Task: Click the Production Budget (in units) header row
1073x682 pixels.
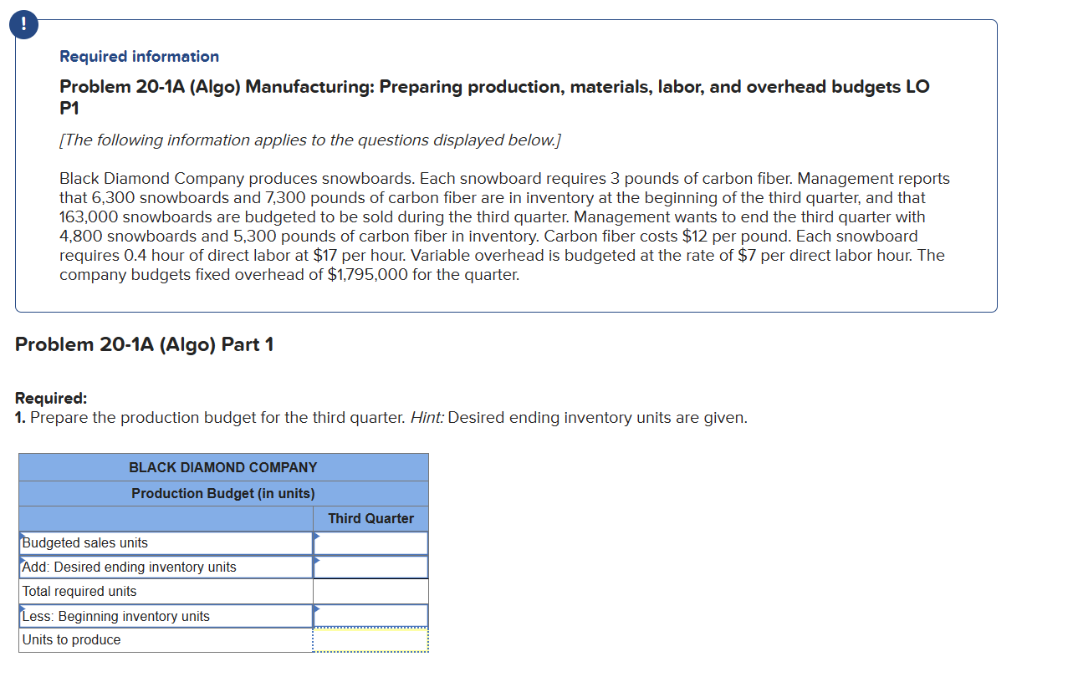Action: [223, 493]
